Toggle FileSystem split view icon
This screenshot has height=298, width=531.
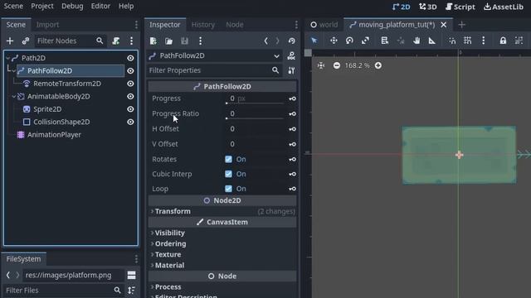click(x=131, y=275)
